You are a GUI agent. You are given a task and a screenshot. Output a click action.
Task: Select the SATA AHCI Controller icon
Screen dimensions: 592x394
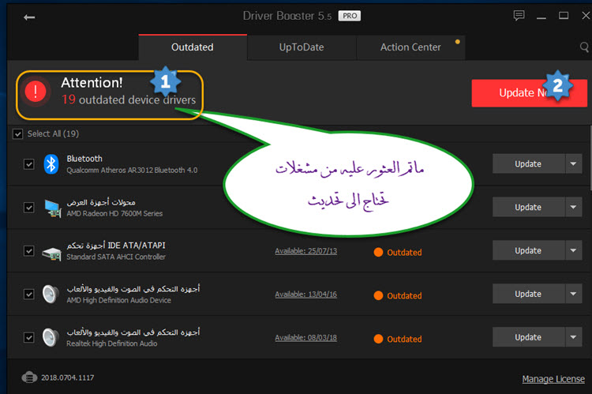pyautogui.click(x=52, y=253)
